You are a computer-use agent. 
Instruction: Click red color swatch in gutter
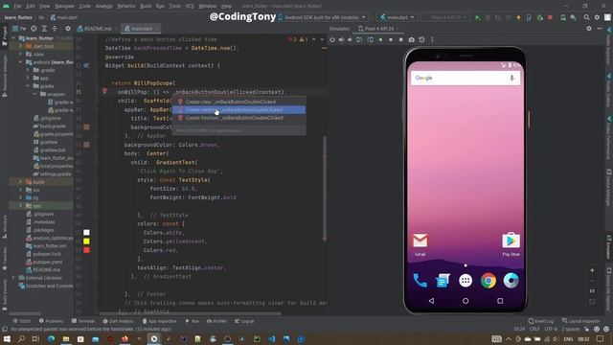click(x=86, y=250)
